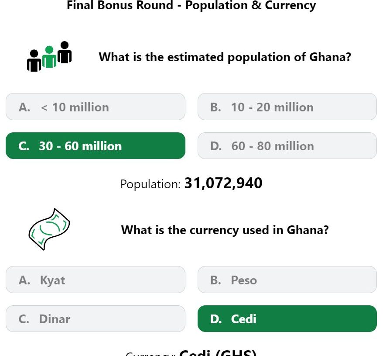Pick answer D. 60 - 80 million
The height and width of the screenshot is (356, 383).
coord(287,146)
